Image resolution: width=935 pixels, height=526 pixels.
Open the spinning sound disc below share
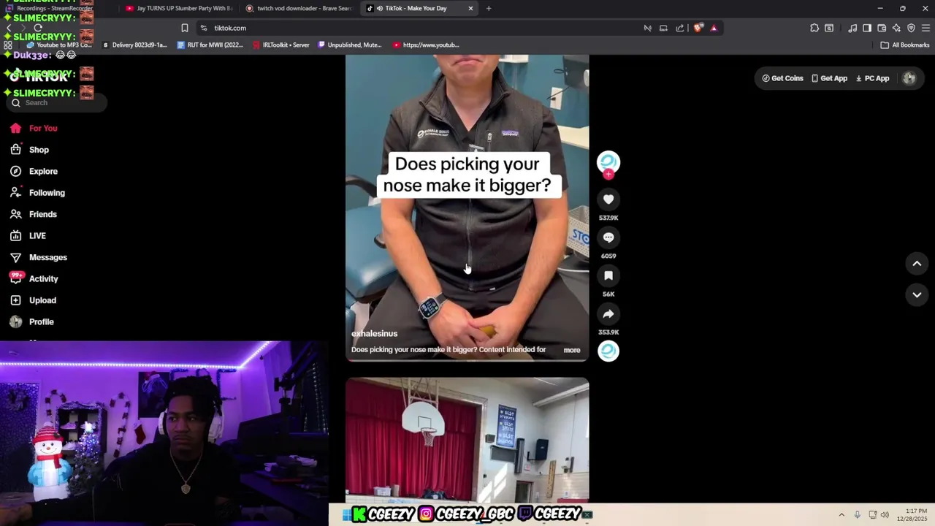pos(608,351)
